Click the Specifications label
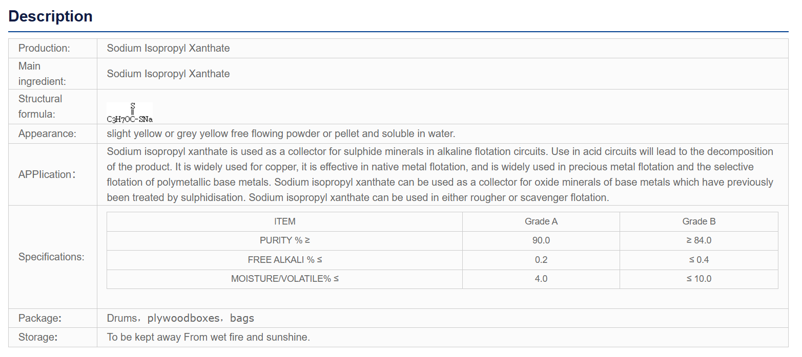 [51, 257]
